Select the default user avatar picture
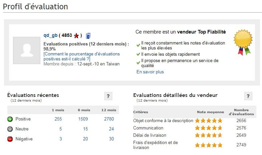 point(27,50)
